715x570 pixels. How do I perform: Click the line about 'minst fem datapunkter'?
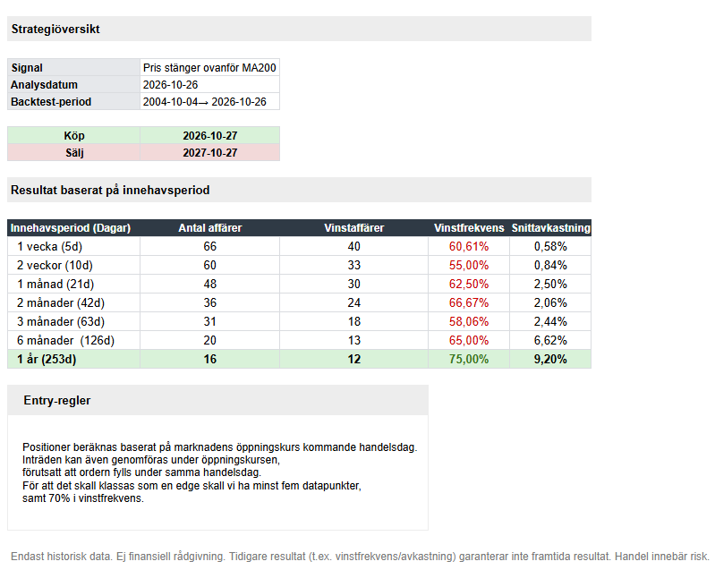coord(192,486)
